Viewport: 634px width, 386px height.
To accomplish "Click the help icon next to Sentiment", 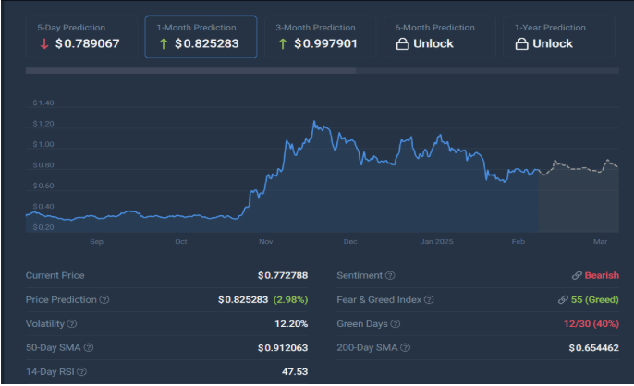I will 390,276.
